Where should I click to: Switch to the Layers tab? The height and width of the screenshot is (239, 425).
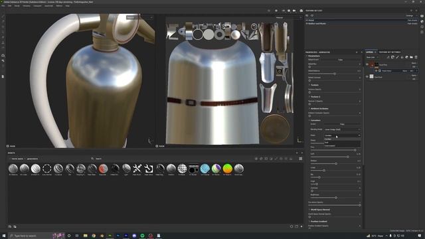369,52
